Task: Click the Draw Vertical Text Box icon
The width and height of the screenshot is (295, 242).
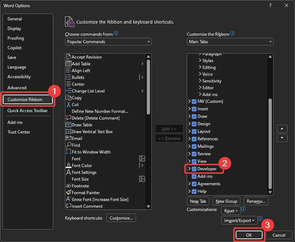Action: [69, 131]
